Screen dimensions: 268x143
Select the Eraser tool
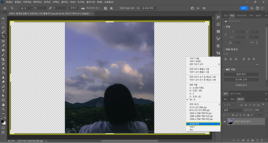[x=3, y=68]
